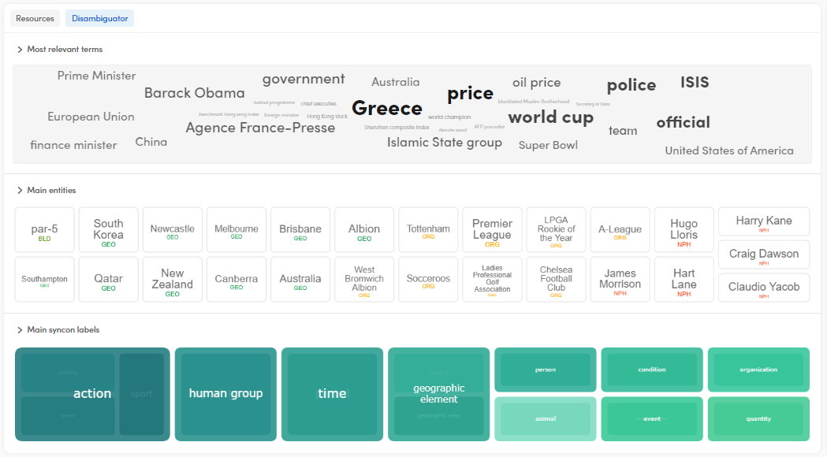This screenshot has height=457, width=827.
Task: Select the quantity label tile
Action: (758, 419)
